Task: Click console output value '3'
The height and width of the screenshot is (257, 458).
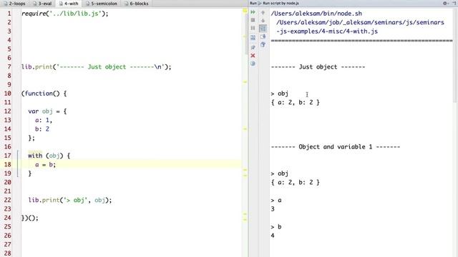Action: (273, 209)
